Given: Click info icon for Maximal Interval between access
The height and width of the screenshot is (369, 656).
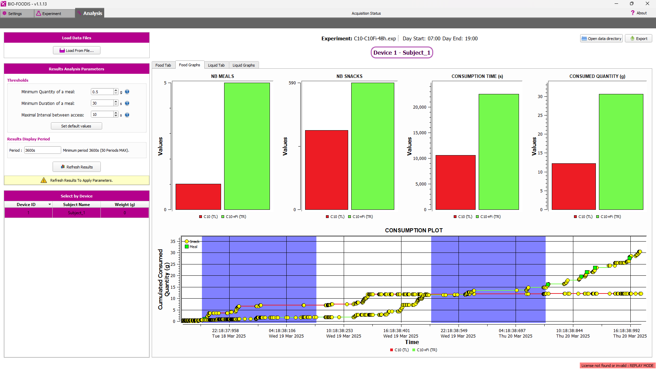Looking at the screenshot, I should (127, 115).
